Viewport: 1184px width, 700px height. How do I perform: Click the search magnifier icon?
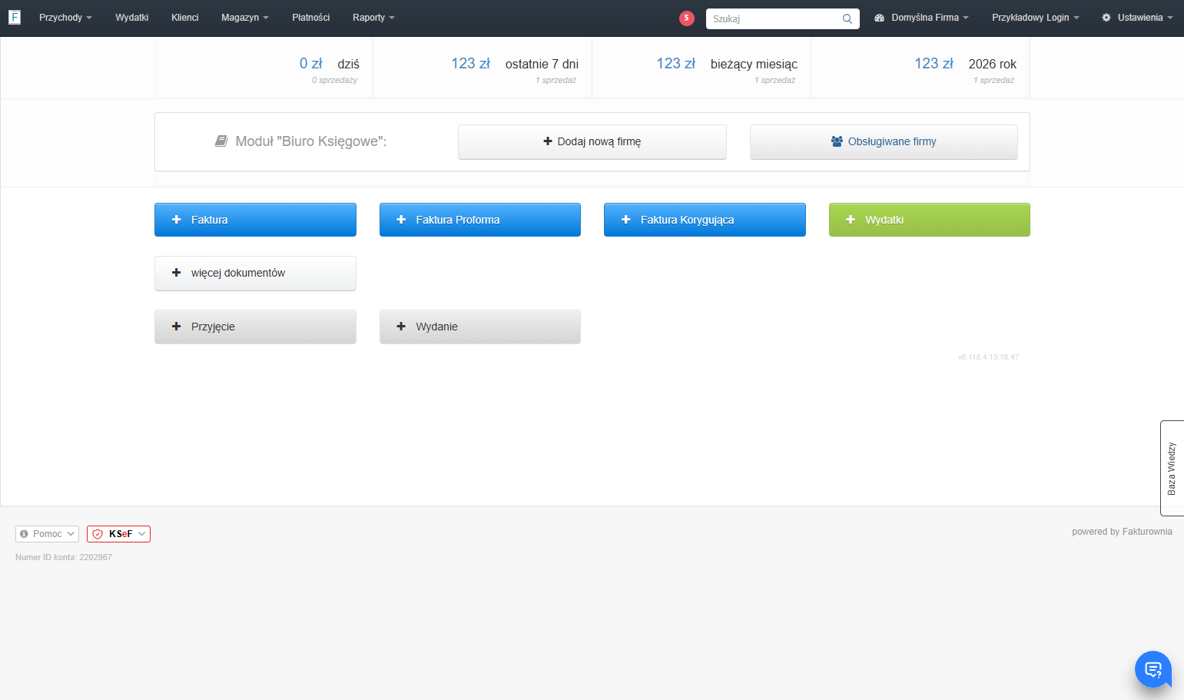click(x=847, y=18)
